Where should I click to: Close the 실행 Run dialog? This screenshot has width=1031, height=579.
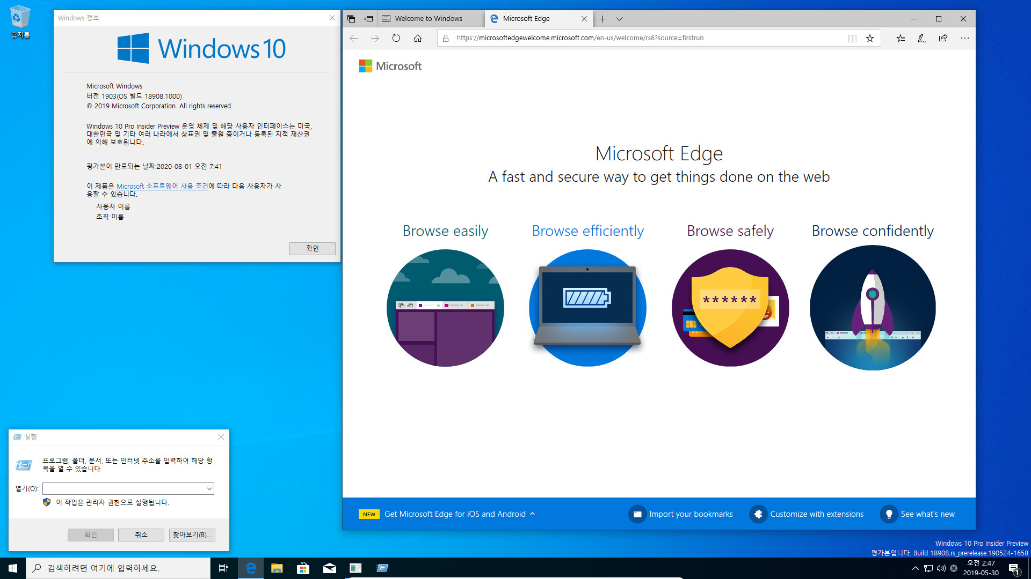coord(221,437)
